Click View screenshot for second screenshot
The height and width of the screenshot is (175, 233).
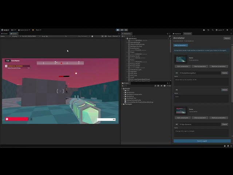(x=200, y=118)
